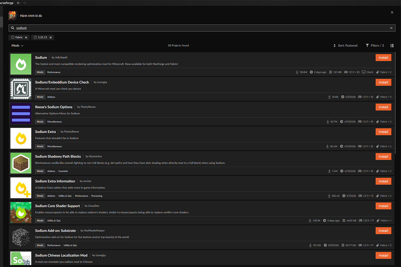Viewport: 401px width, 267px height.
Task: Click clock icon beside 4/13/2026
Action: [342, 171]
